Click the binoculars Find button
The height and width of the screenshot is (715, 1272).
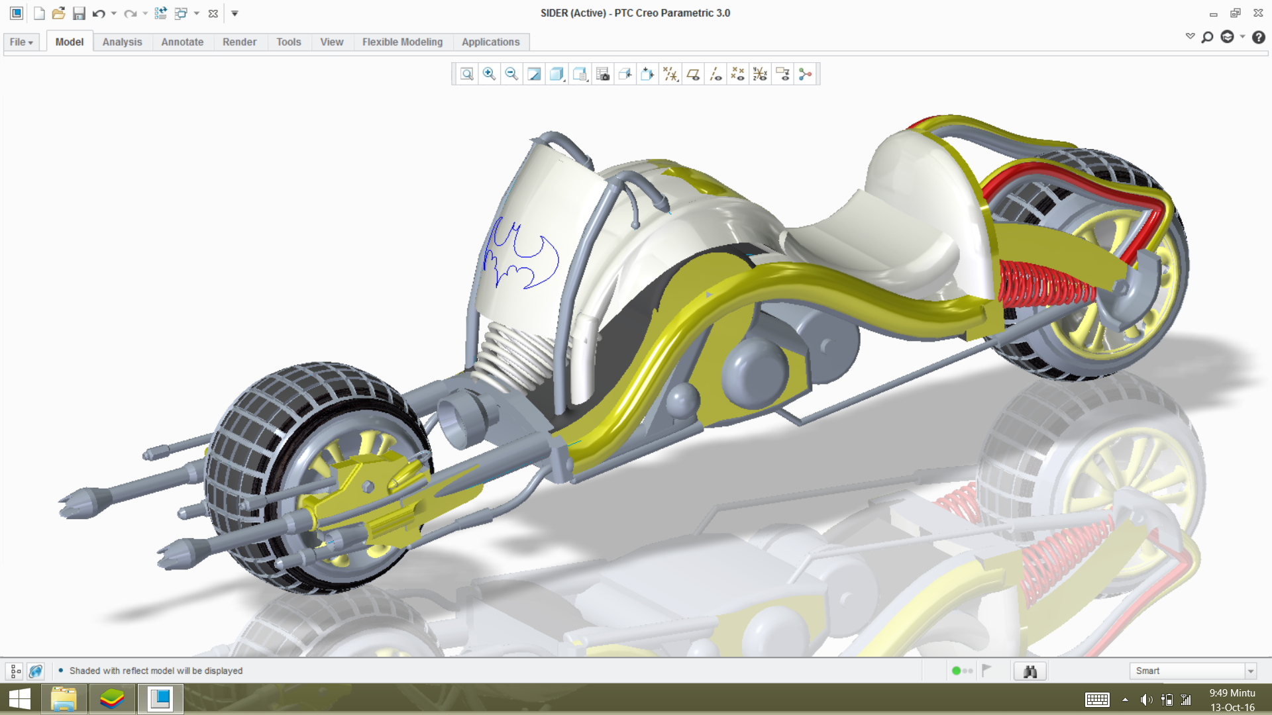(1030, 671)
